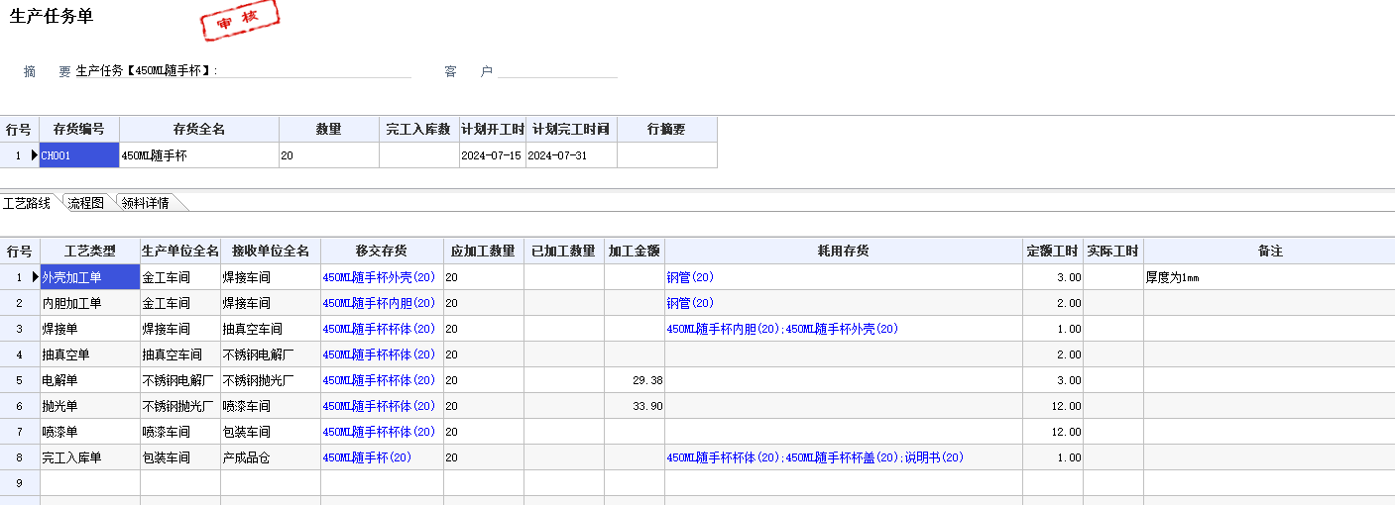Switch to the 流程图 tab

[85, 203]
